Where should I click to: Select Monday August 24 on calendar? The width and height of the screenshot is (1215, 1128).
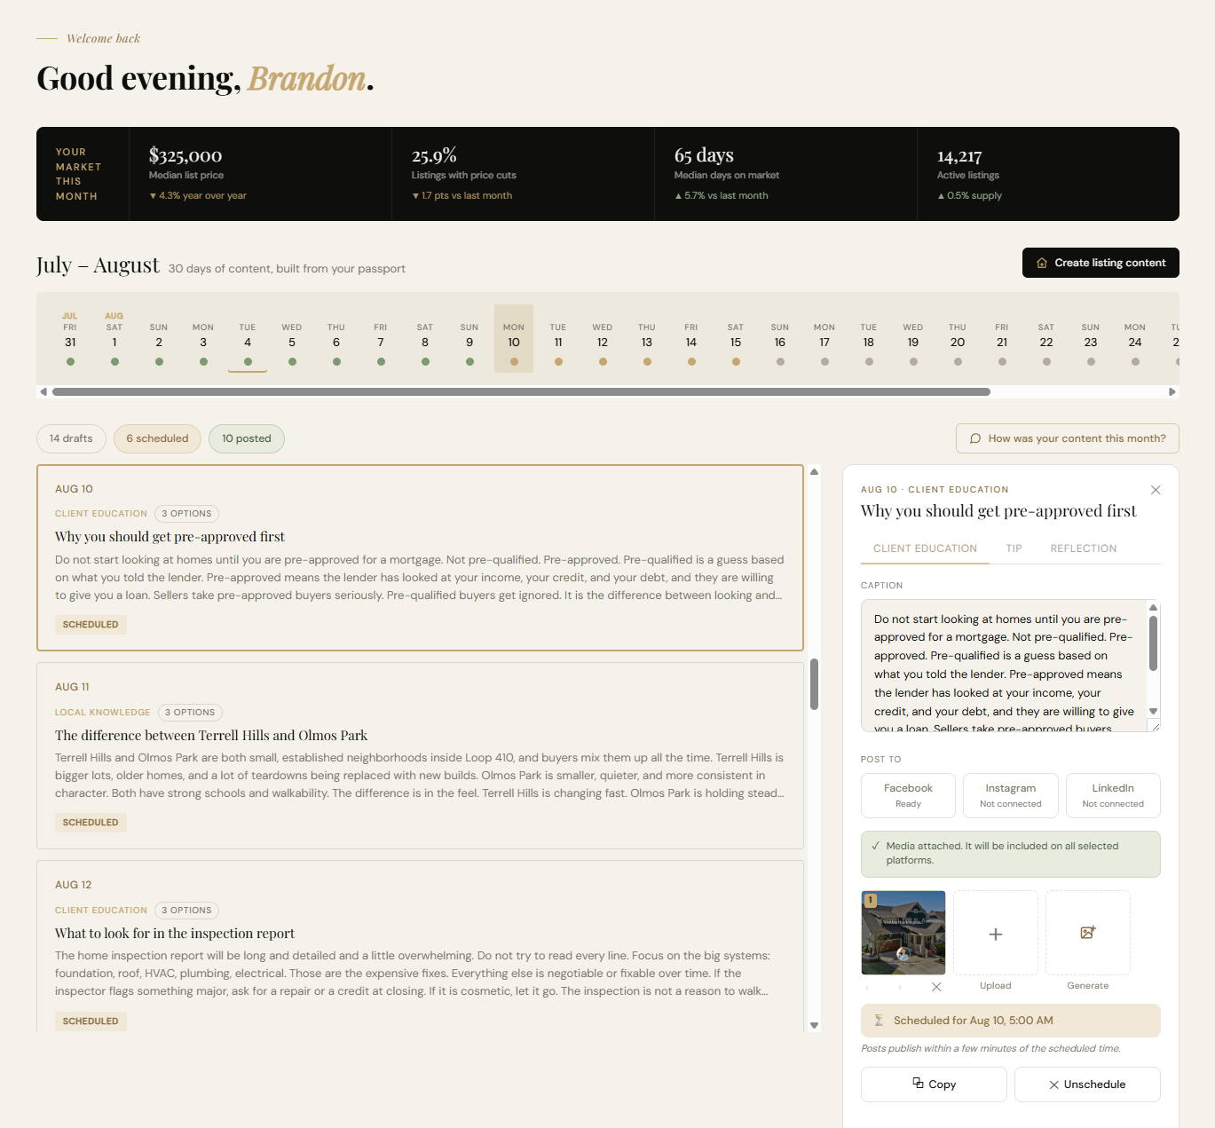pyautogui.click(x=1135, y=339)
